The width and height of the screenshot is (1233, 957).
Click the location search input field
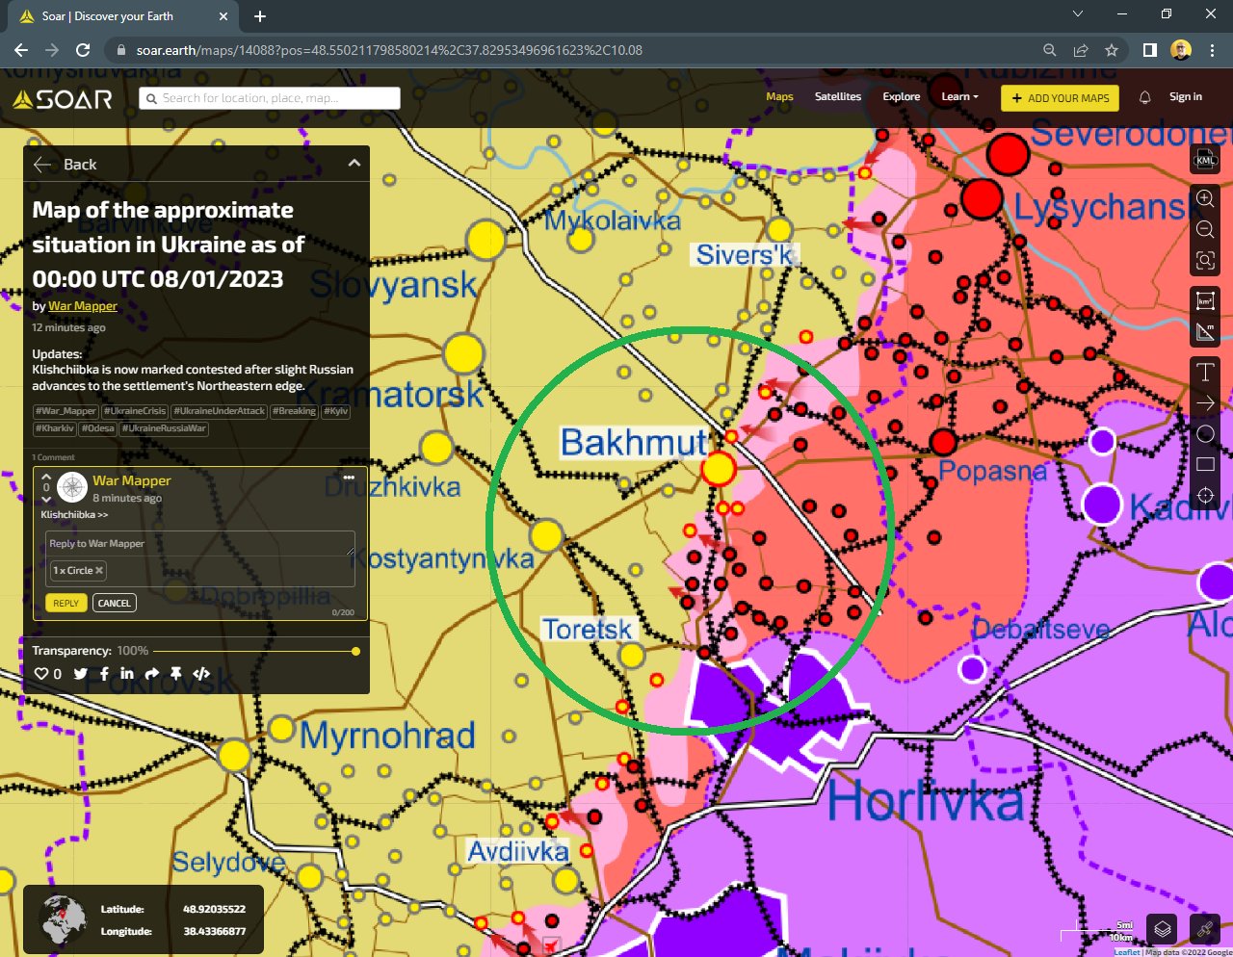(x=268, y=97)
